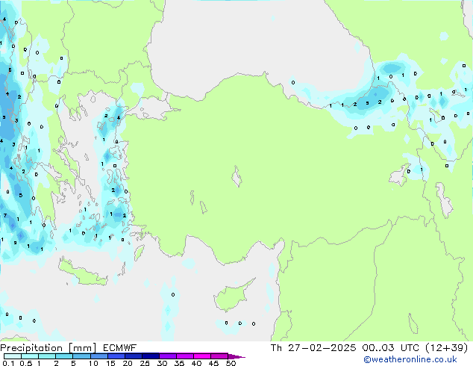Click the 'Precipitation [mm]' title text
Viewport: 473px width, 366px height.
pos(48,348)
